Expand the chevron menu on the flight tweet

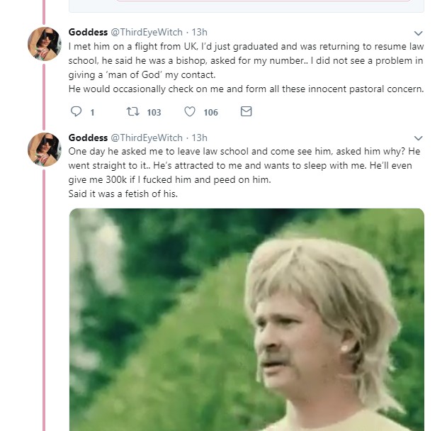(x=418, y=33)
